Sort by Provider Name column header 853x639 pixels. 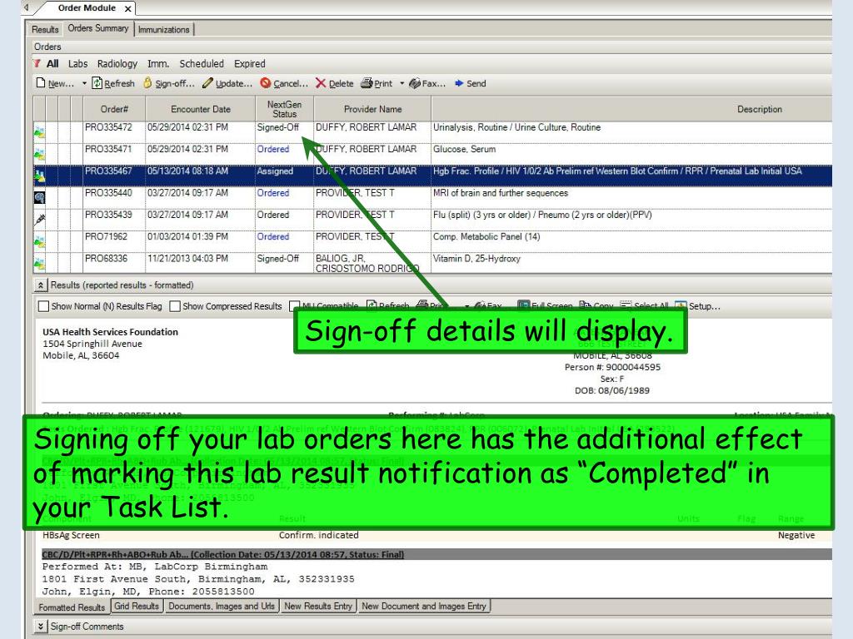(372, 109)
